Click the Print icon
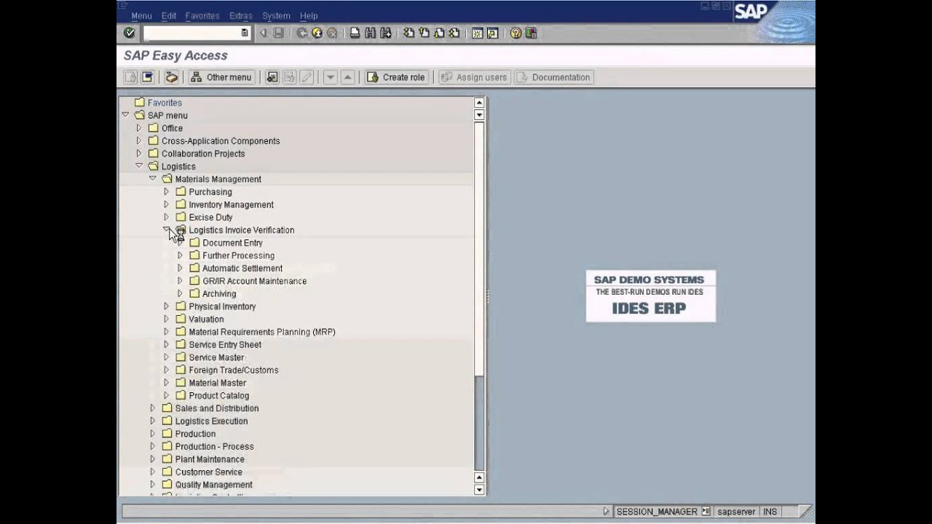 355,33
